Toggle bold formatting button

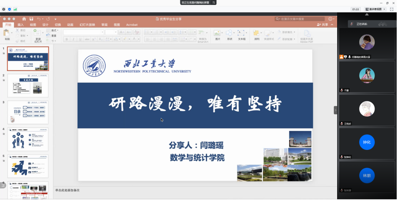[x=67, y=39]
